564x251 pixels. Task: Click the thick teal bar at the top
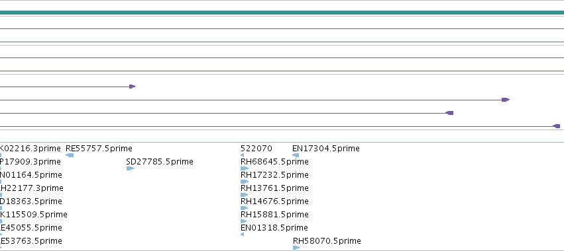pos(282,13)
